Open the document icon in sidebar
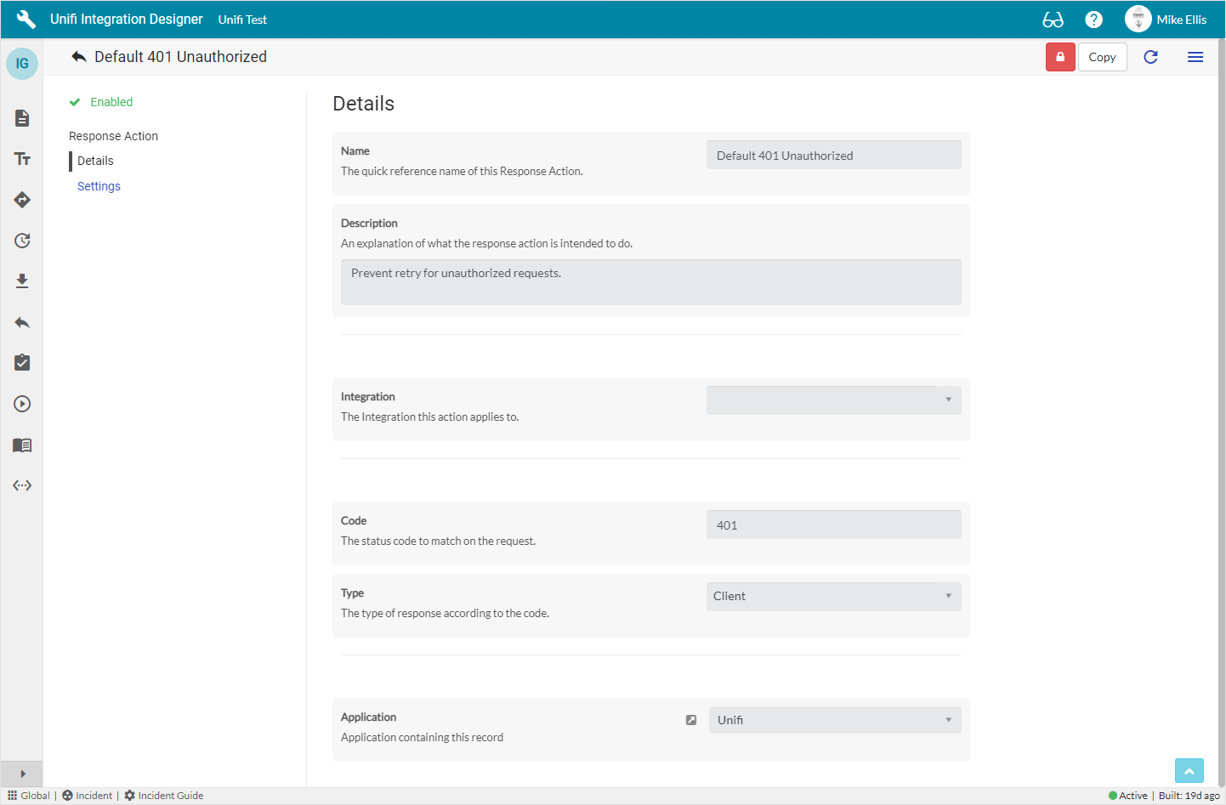 (x=22, y=118)
